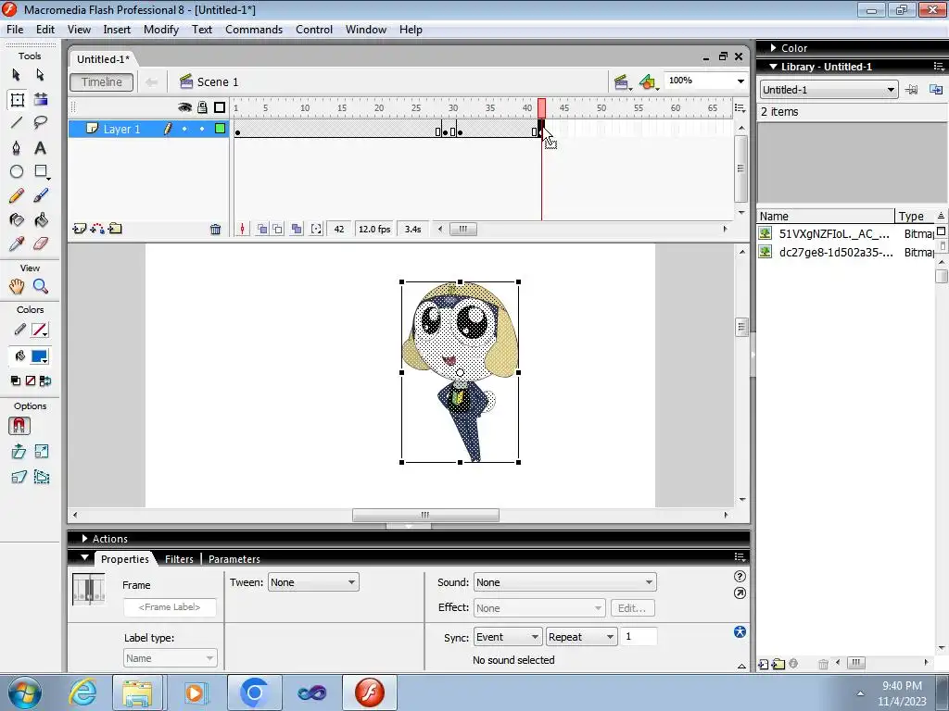Click the Frame Label input field

(x=170, y=607)
